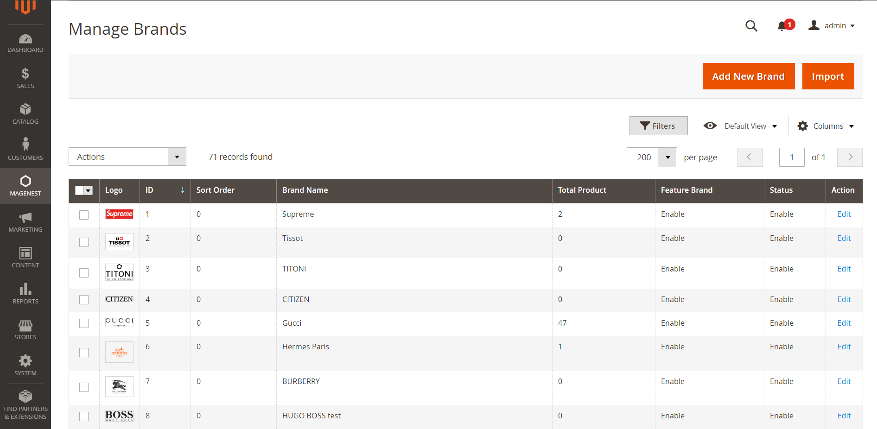Click the Columns gear icon
This screenshot has width=877, height=429.
(x=803, y=126)
